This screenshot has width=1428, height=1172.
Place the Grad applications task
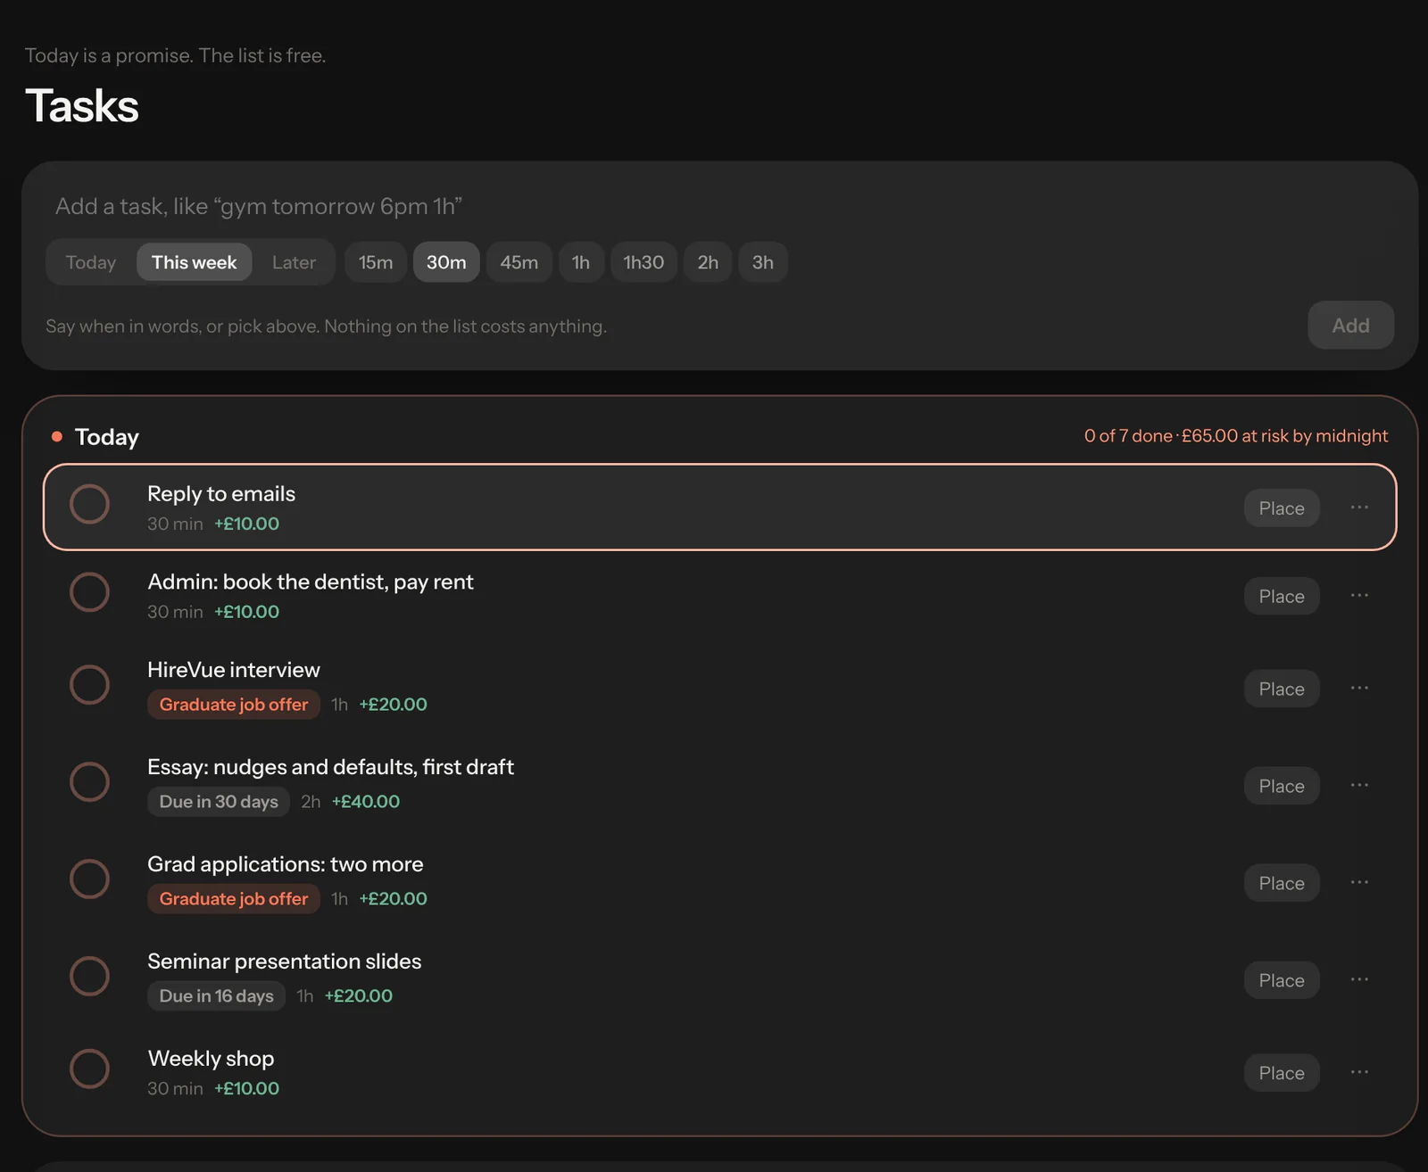(x=1282, y=884)
